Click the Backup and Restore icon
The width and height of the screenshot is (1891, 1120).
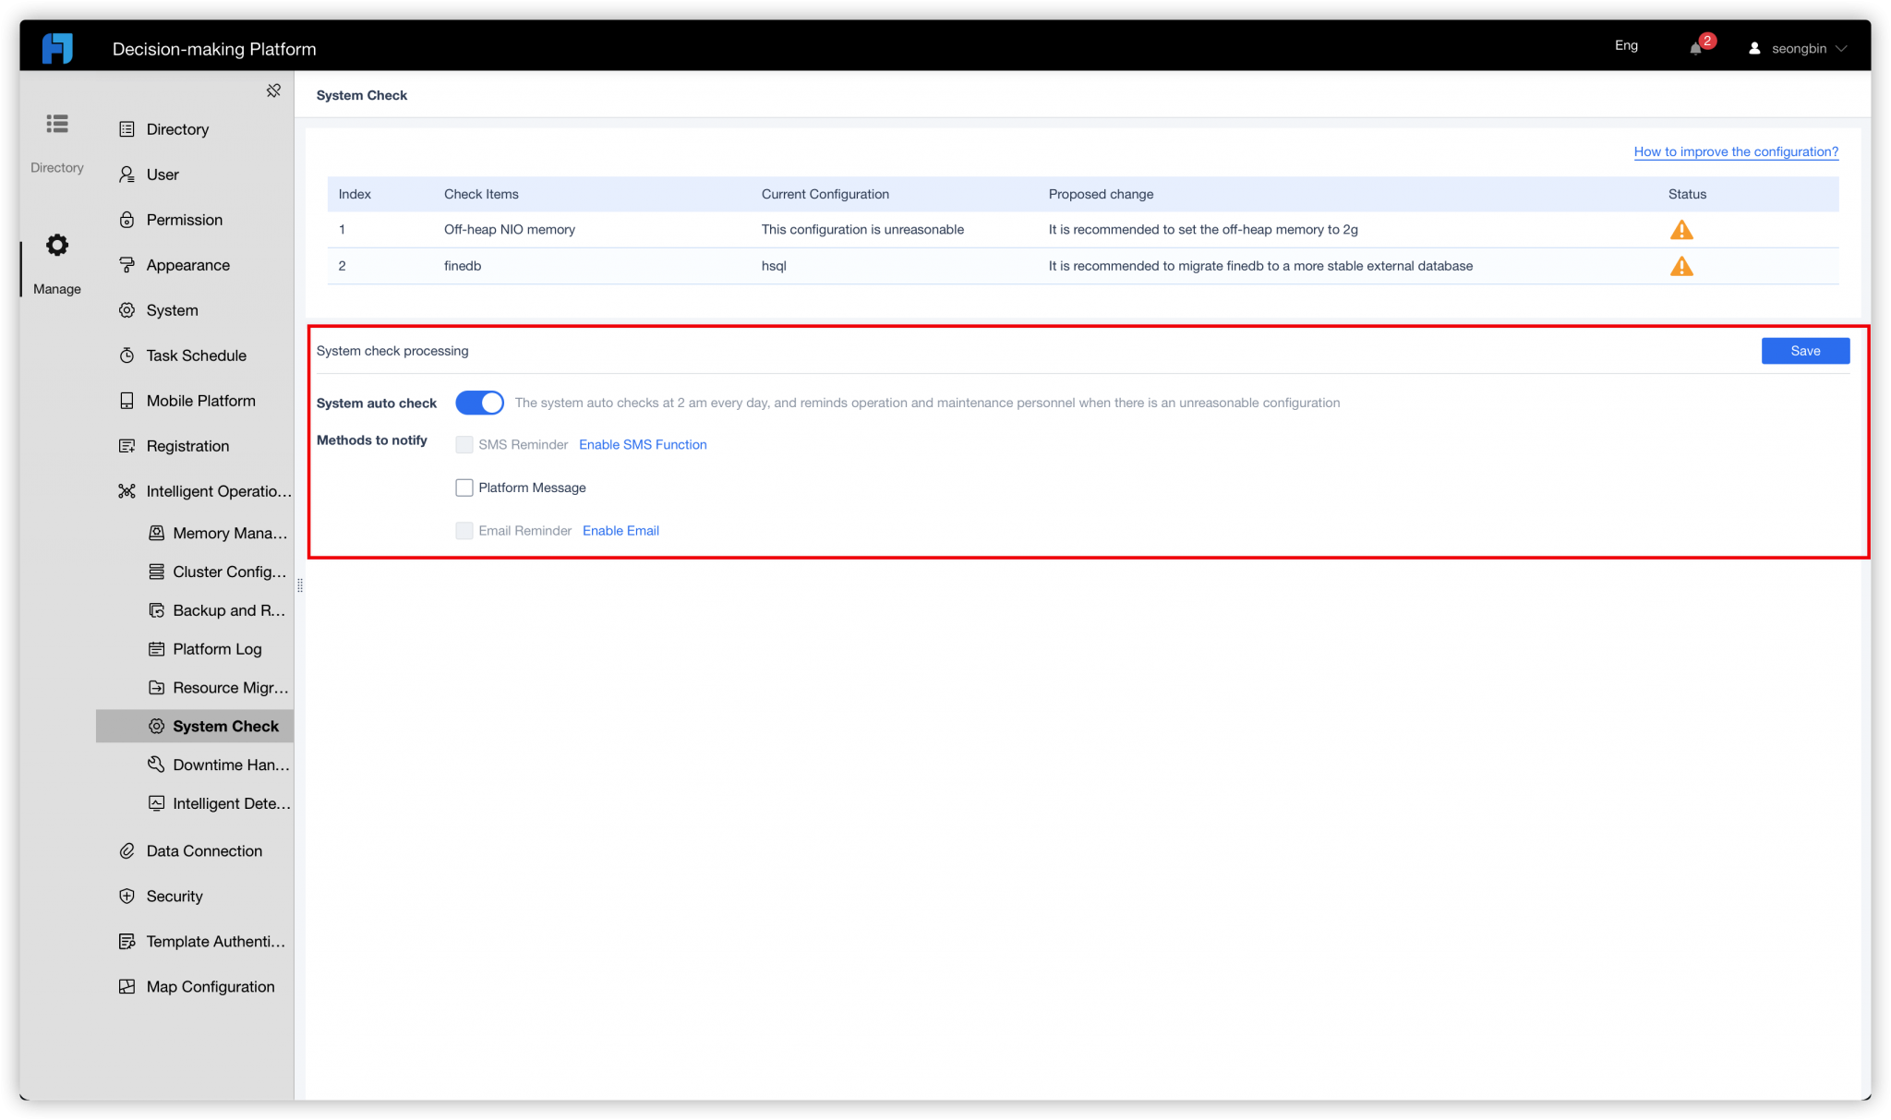coord(157,610)
